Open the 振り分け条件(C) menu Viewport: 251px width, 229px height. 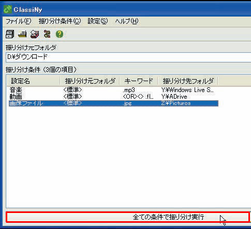pyautogui.click(x=60, y=21)
